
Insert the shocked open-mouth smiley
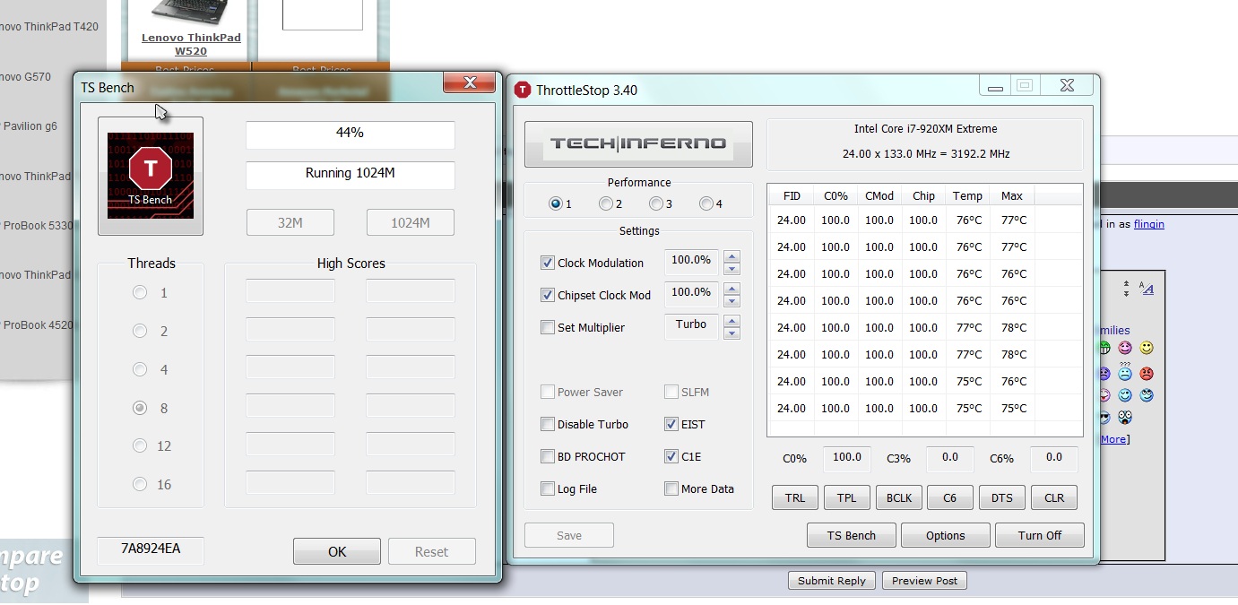pyautogui.click(x=1125, y=417)
